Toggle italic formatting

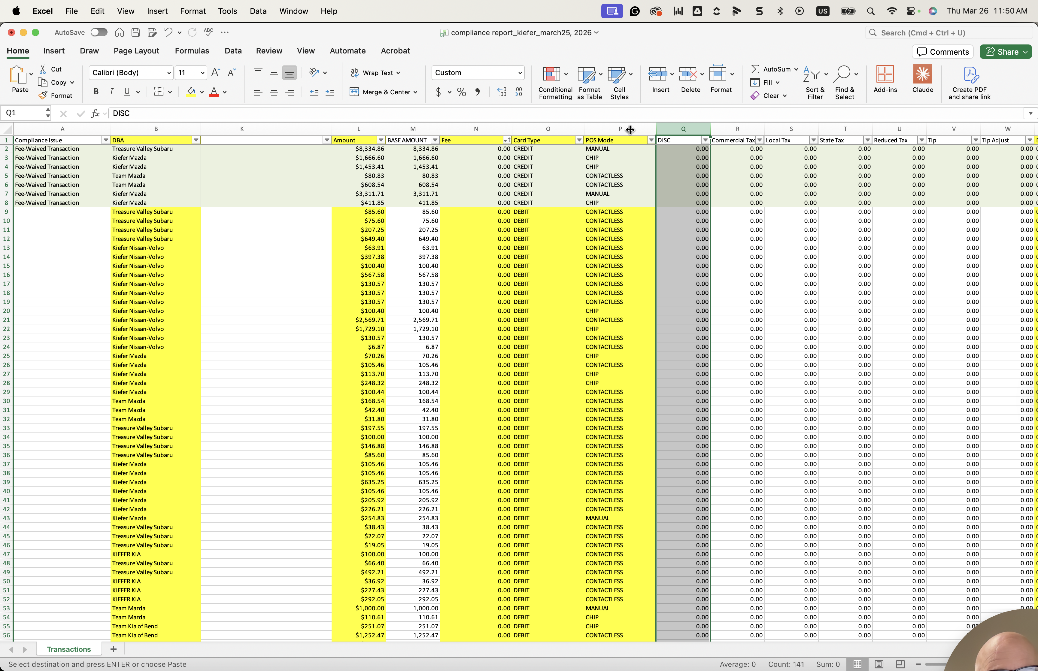click(111, 92)
